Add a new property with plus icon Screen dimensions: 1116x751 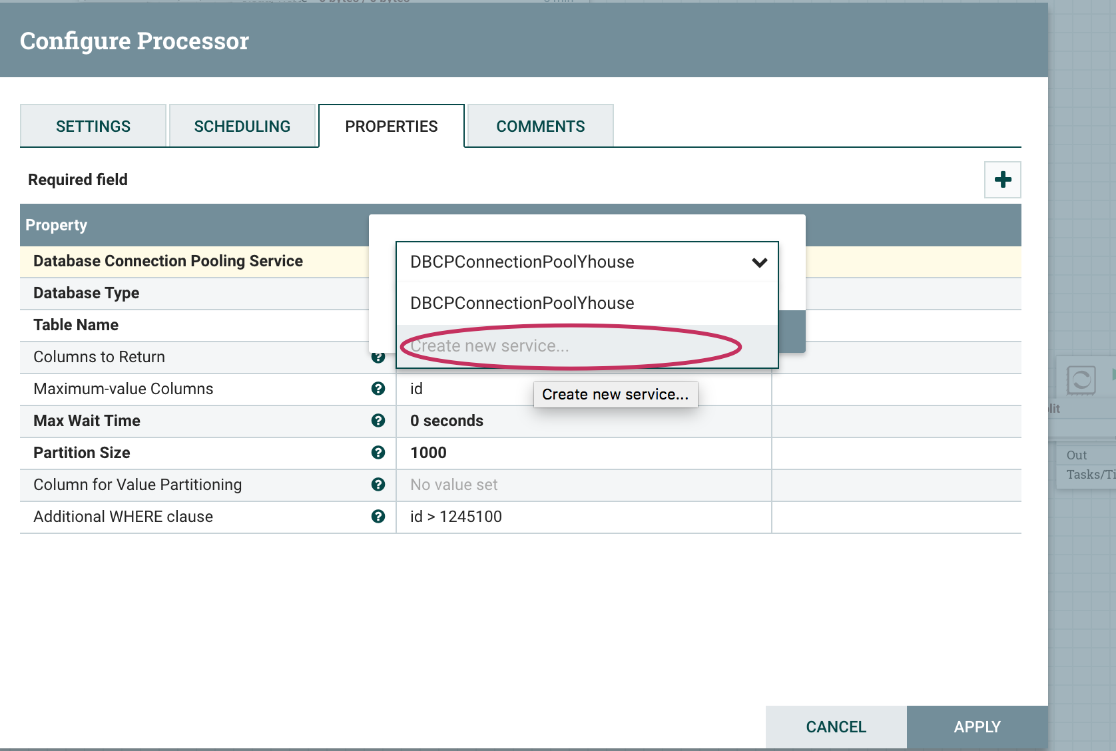1003,180
